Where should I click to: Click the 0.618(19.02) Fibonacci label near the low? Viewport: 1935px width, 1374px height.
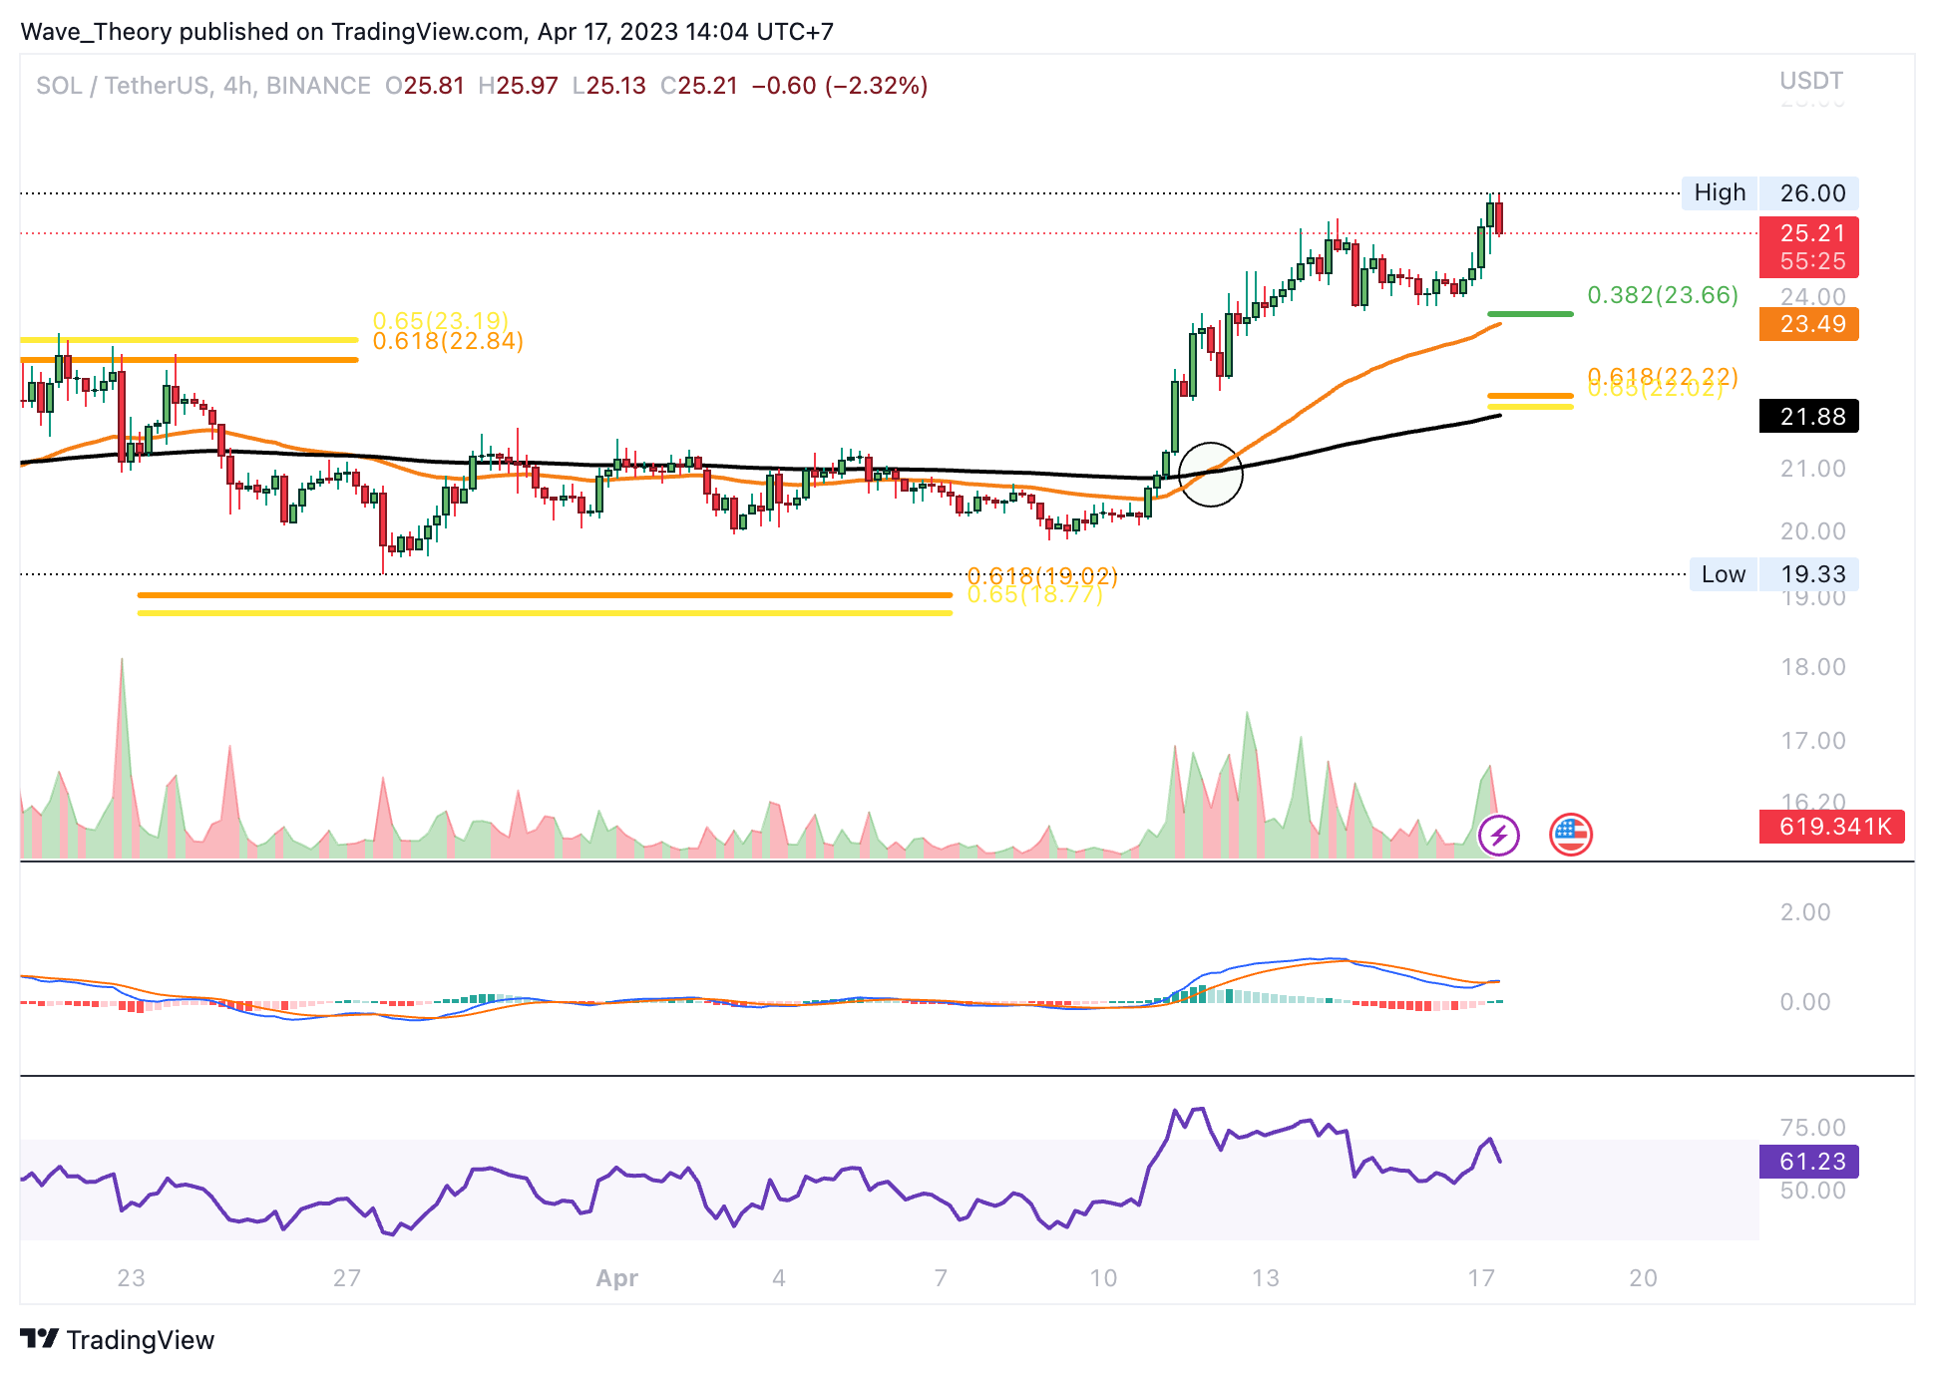pos(1042,575)
